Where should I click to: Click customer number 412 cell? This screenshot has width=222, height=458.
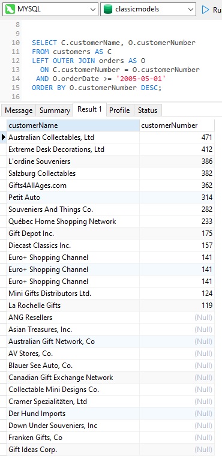click(x=177, y=149)
